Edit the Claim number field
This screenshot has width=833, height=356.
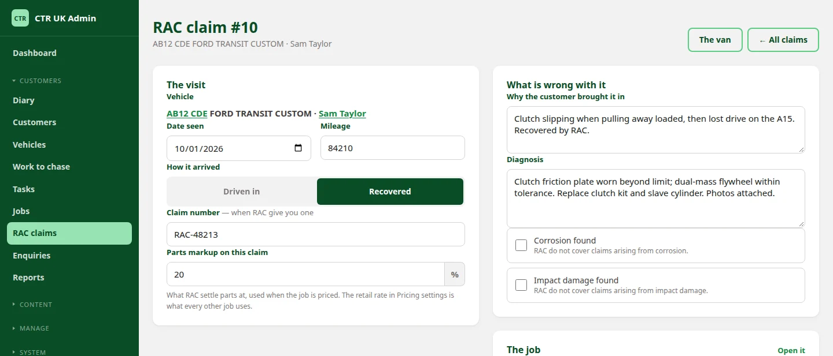pyautogui.click(x=316, y=234)
